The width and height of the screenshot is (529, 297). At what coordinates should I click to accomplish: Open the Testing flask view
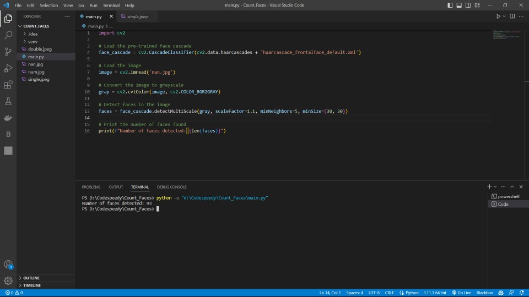8,101
